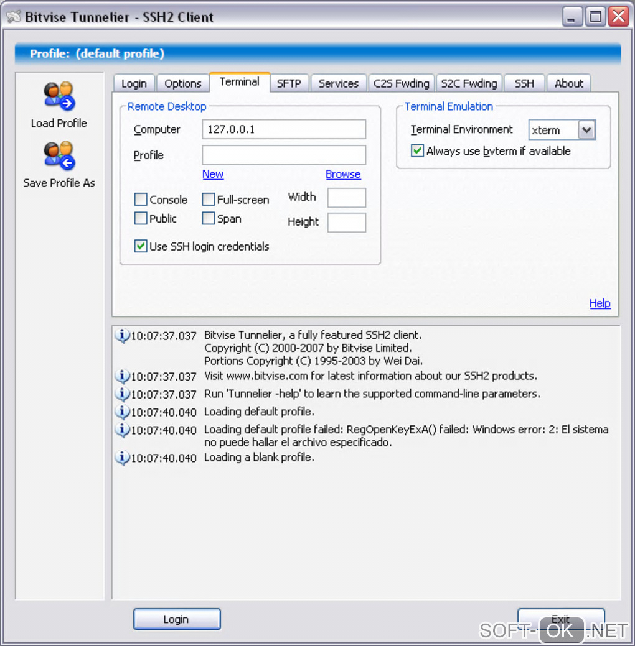The height and width of the screenshot is (646, 635).
Task: Click the Save Profile As icon
Action: point(59,155)
